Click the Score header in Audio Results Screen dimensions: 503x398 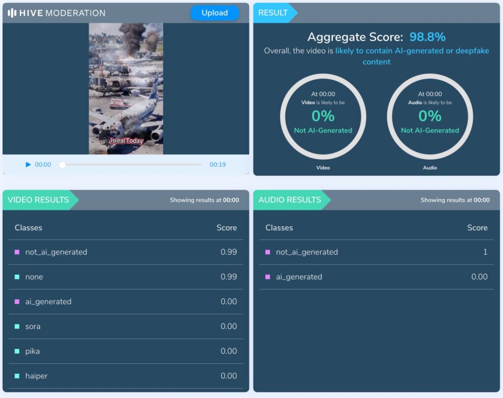477,228
